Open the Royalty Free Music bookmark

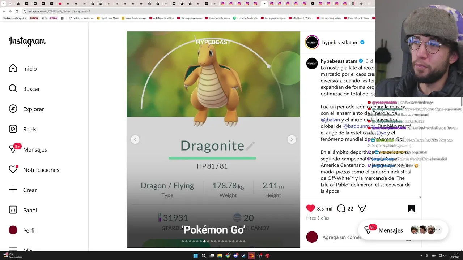coord(107,18)
